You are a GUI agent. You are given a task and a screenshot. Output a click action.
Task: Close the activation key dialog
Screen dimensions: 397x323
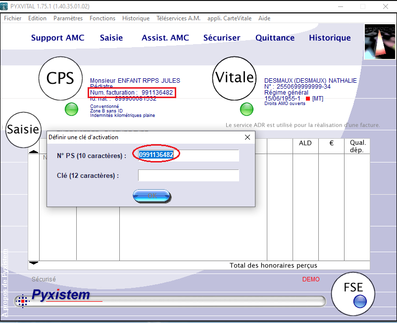248,137
